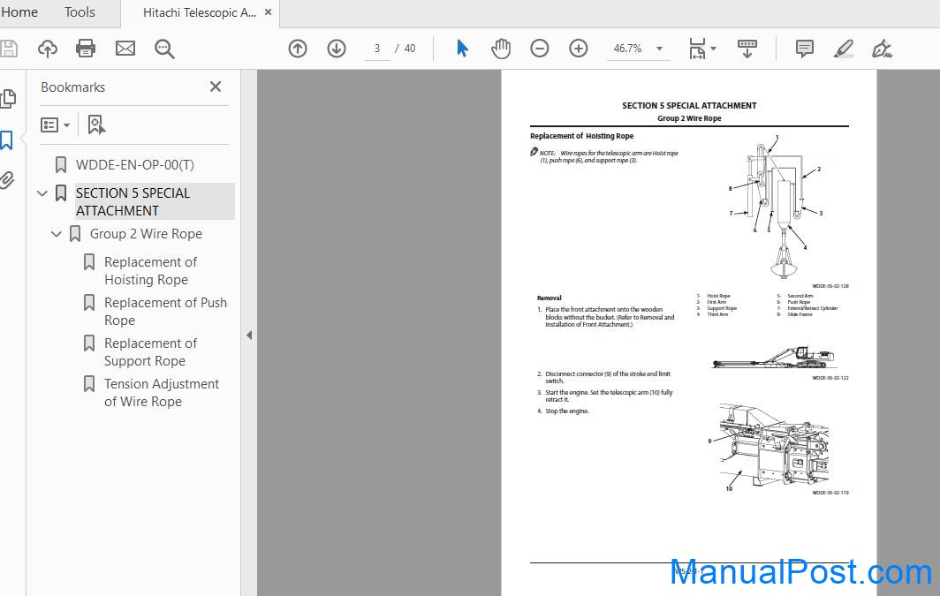This screenshot has width=940, height=596.
Task: Open the Find text magnifier
Action: [x=164, y=49]
